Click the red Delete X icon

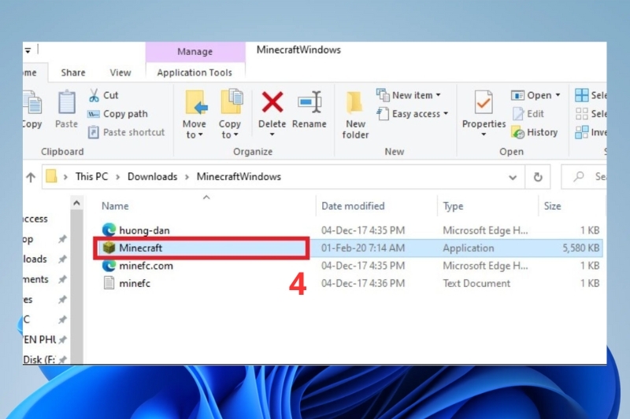coord(272,102)
